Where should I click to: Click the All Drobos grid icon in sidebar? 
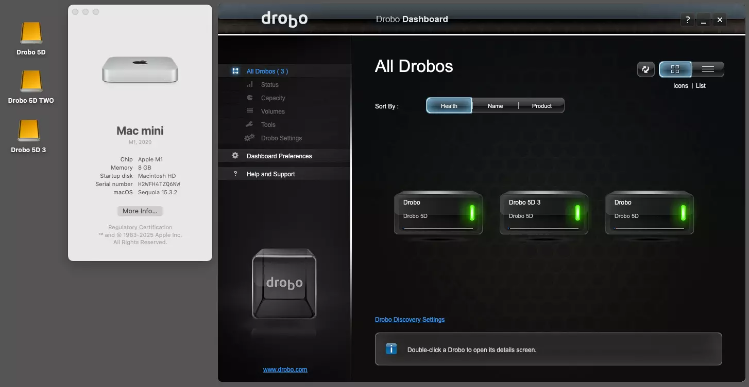pyautogui.click(x=235, y=71)
